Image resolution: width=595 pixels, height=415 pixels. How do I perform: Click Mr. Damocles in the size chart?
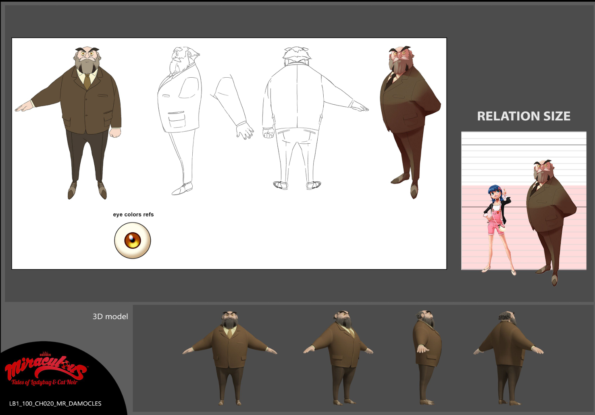551,223
